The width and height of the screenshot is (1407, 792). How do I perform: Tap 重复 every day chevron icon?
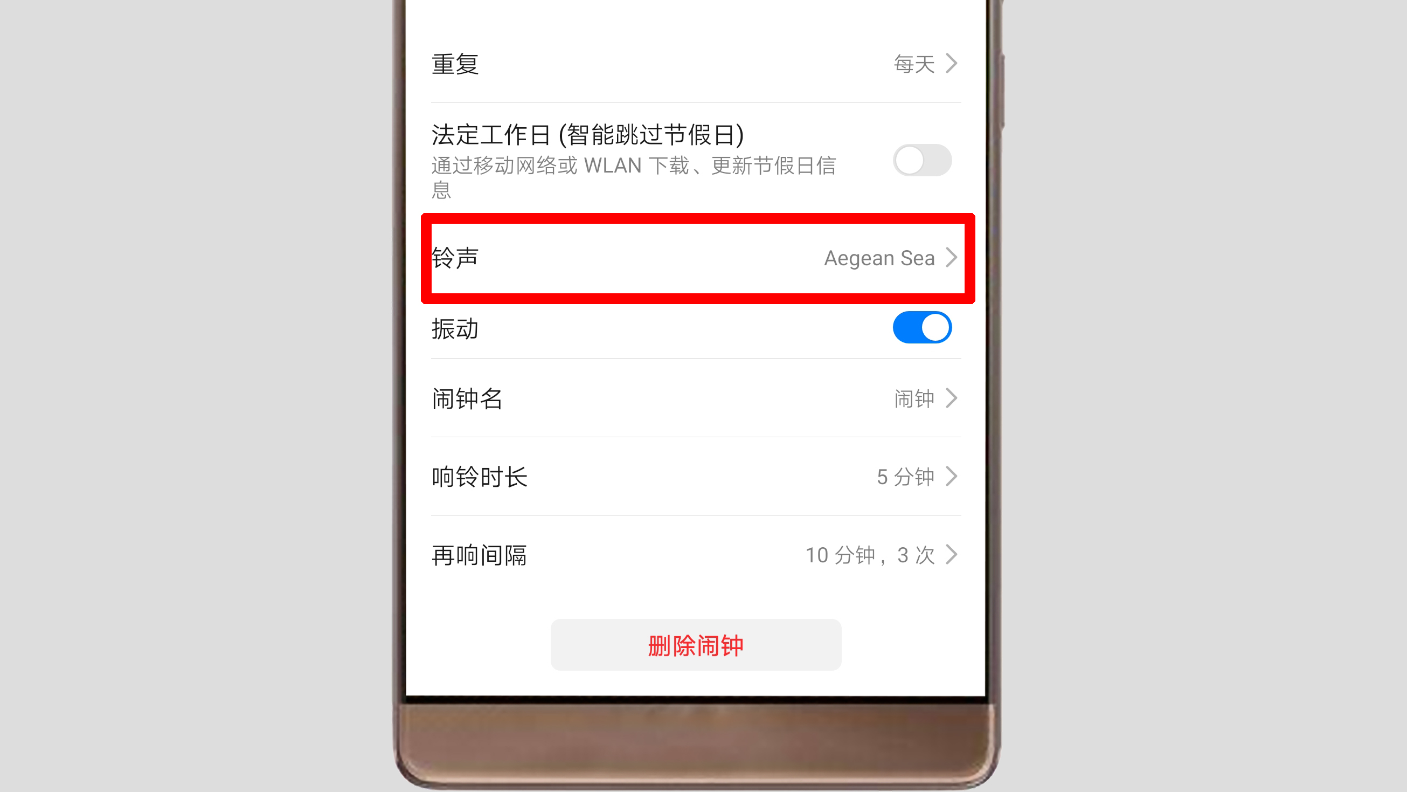tap(955, 63)
